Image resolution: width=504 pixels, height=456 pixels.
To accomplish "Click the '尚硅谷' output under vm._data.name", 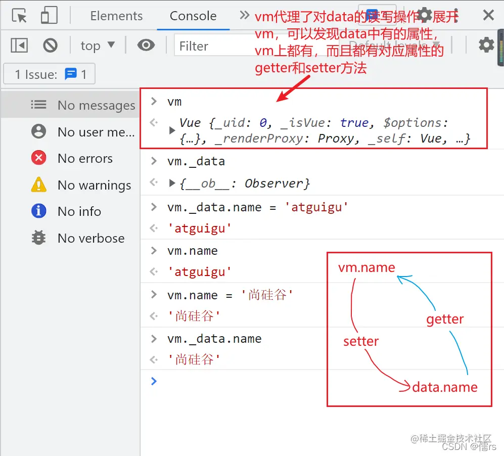I will pyautogui.click(x=194, y=359).
